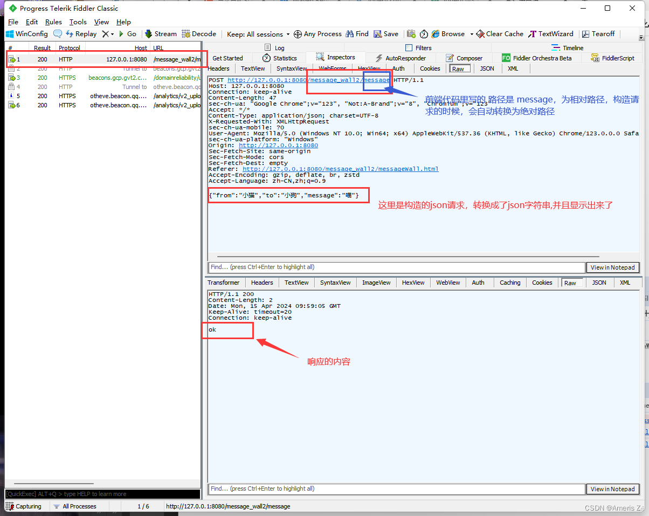649x516 pixels.
Task: Save sessions with the Save button
Action: point(386,33)
